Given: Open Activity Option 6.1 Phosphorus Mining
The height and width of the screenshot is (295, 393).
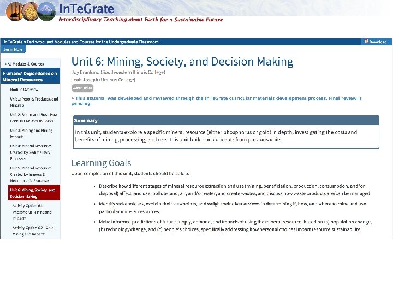Looking at the screenshot, I should point(32,212).
